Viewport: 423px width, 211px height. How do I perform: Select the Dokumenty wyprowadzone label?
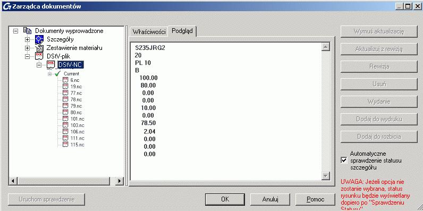(69, 31)
